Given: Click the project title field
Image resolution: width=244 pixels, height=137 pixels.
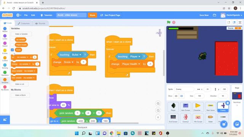Looking at the screenshot, I should [71, 15].
